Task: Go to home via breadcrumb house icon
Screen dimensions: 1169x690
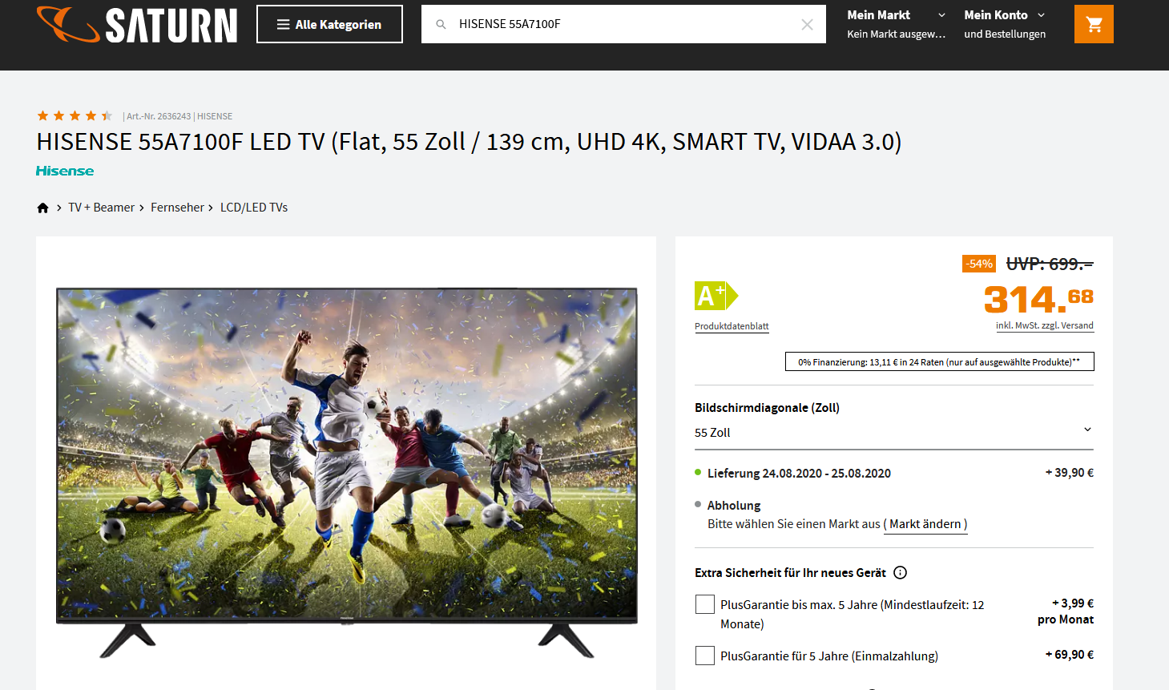Action: (x=43, y=208)
